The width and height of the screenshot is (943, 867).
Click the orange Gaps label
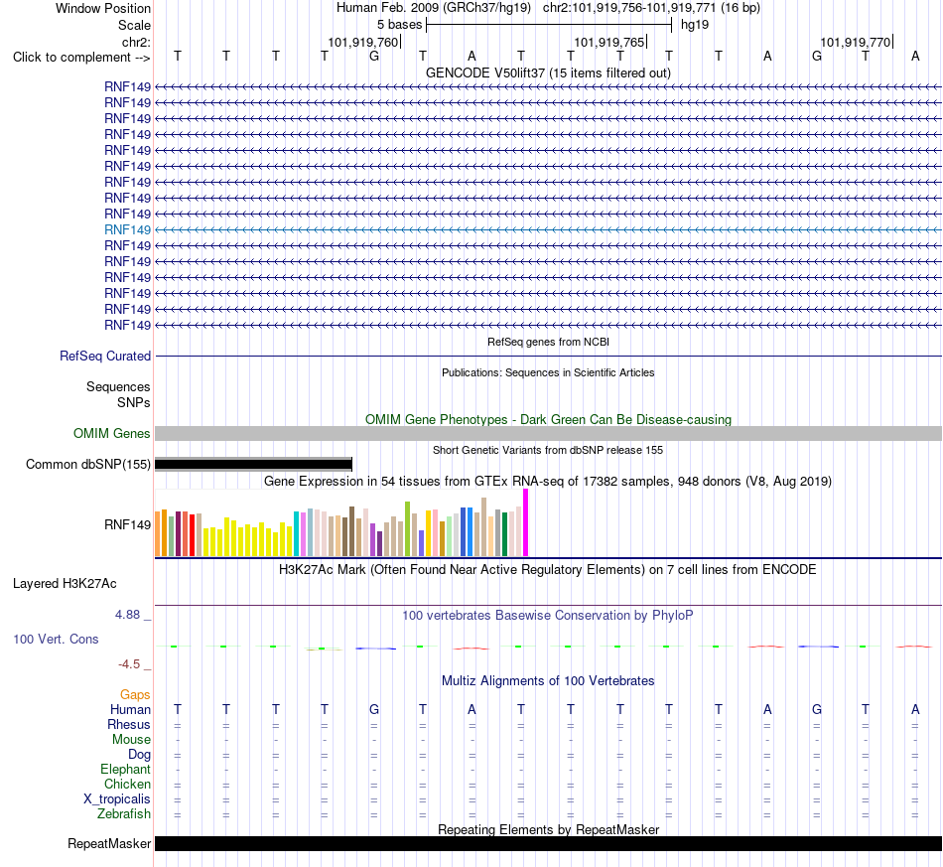[135, 695]
